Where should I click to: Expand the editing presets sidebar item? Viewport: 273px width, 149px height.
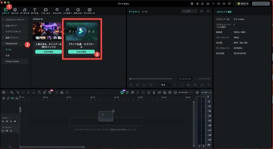click(15, 38)
